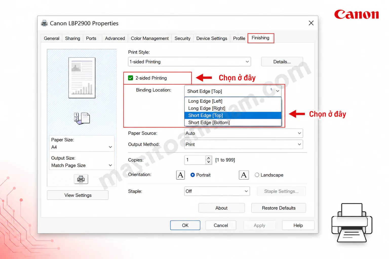This screenshot has height=259, width=389.
Task: Decrease copies with the down arrow
Action: click(208, 162)
